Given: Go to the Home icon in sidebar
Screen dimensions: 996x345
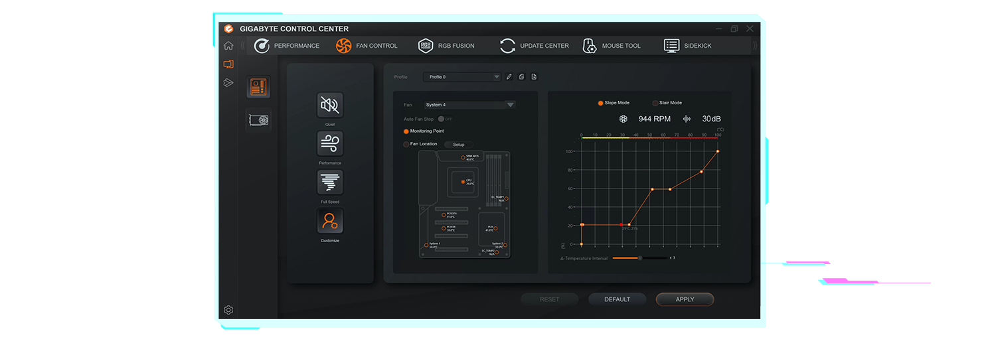Looking at the screenshot, I should pyautogui.click(x=228, y=46).
